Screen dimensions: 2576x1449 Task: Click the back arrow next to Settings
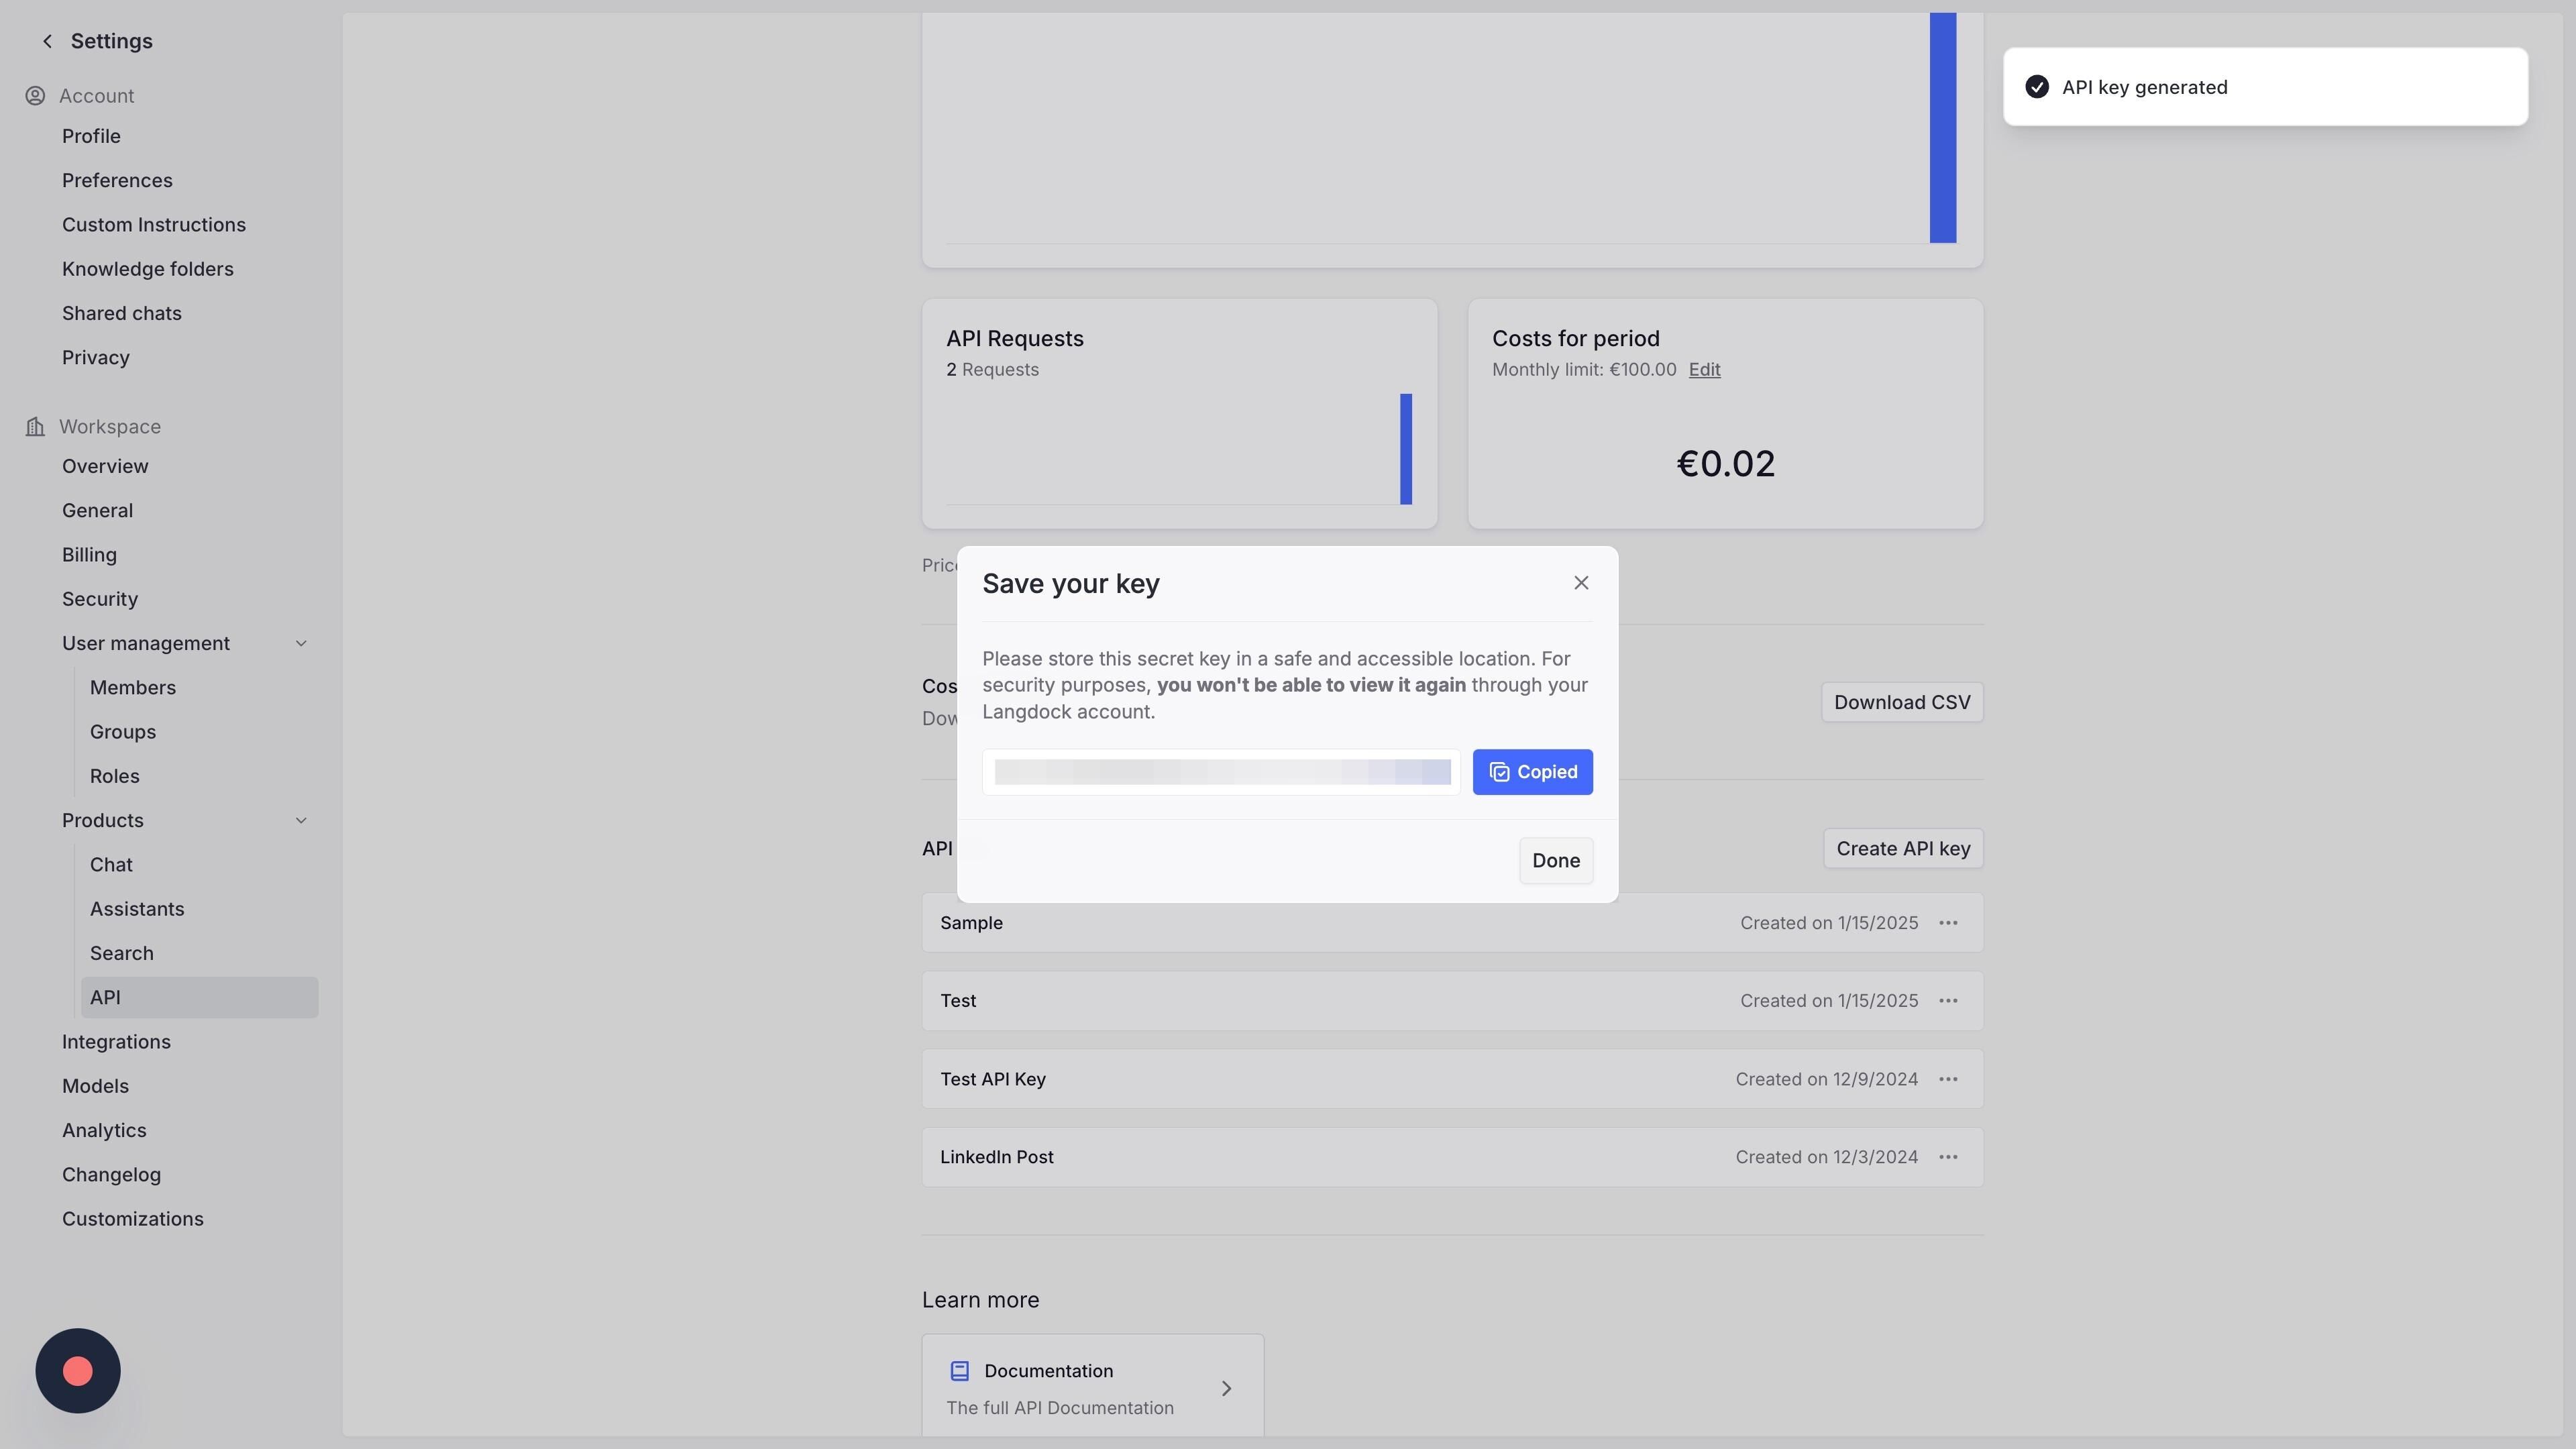[x=47, y=41]
